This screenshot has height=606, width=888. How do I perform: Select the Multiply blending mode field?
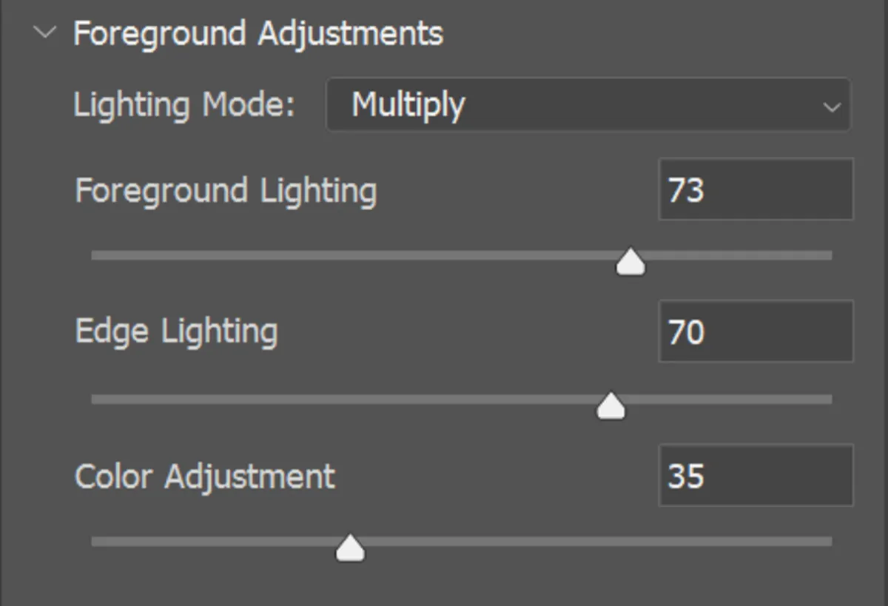point(588,104)
